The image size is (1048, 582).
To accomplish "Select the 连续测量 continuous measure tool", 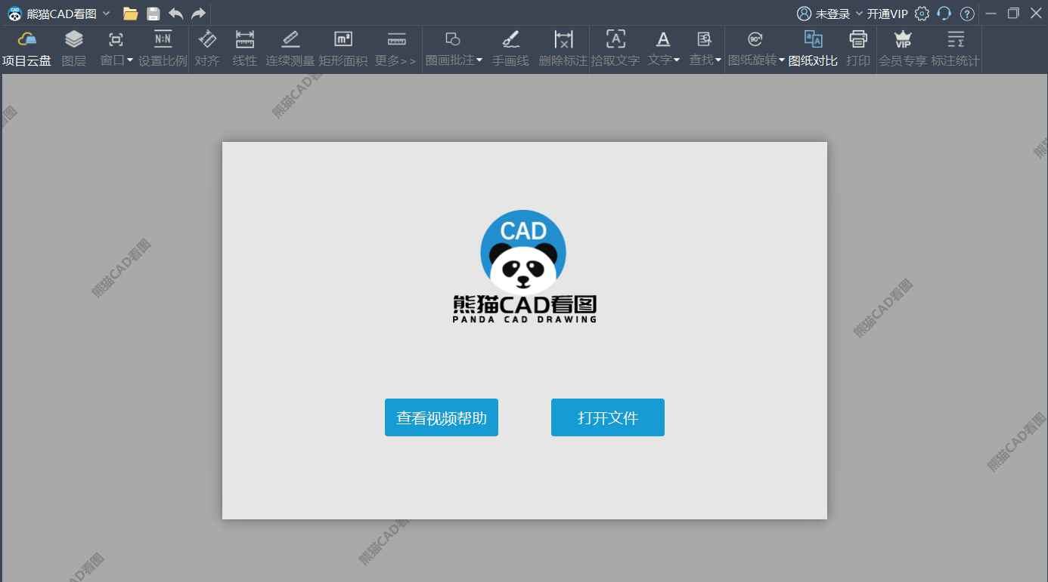I will tap(290, 50).
